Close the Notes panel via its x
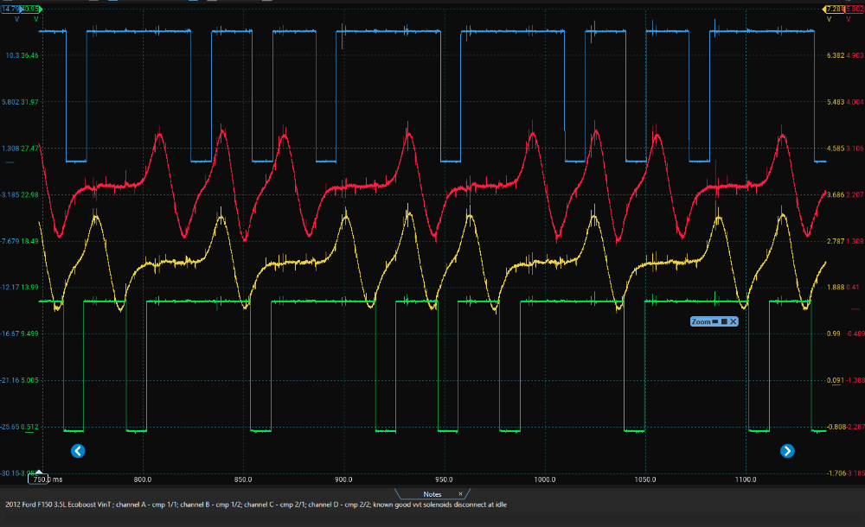 458,494
